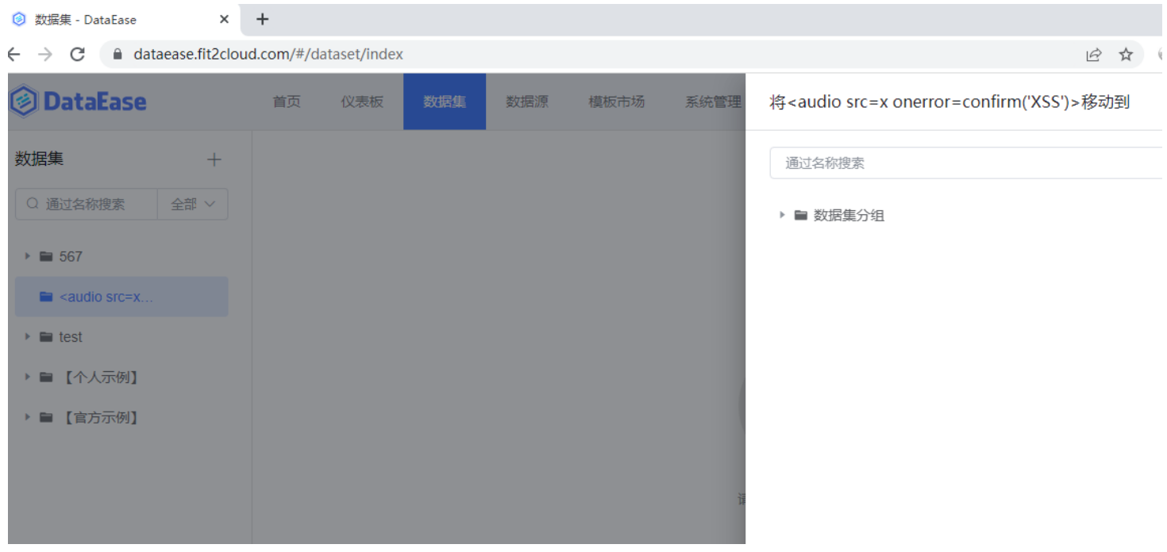
Task: Select the 数据集 menu tab
Action: click(445, 102)
